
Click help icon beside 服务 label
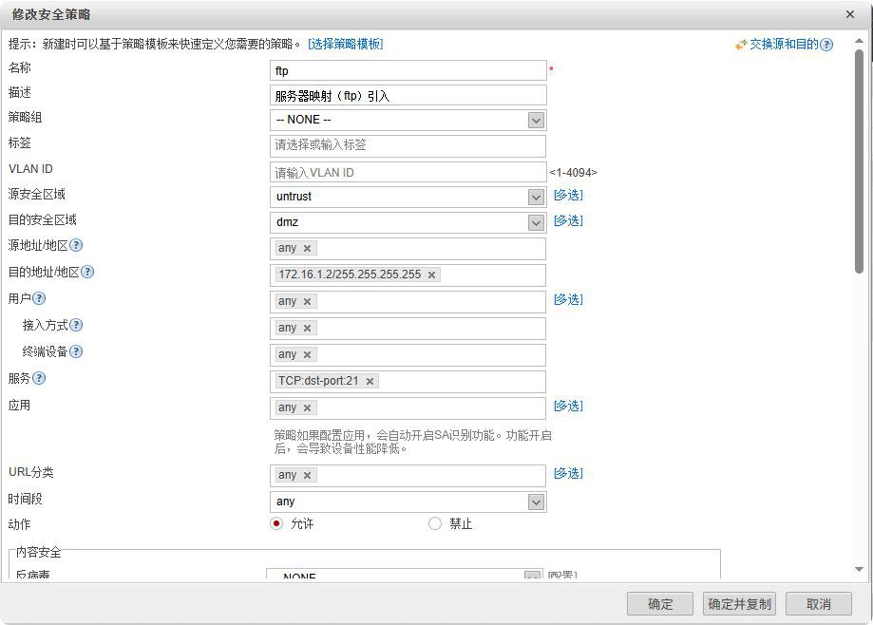click(39, 378)
